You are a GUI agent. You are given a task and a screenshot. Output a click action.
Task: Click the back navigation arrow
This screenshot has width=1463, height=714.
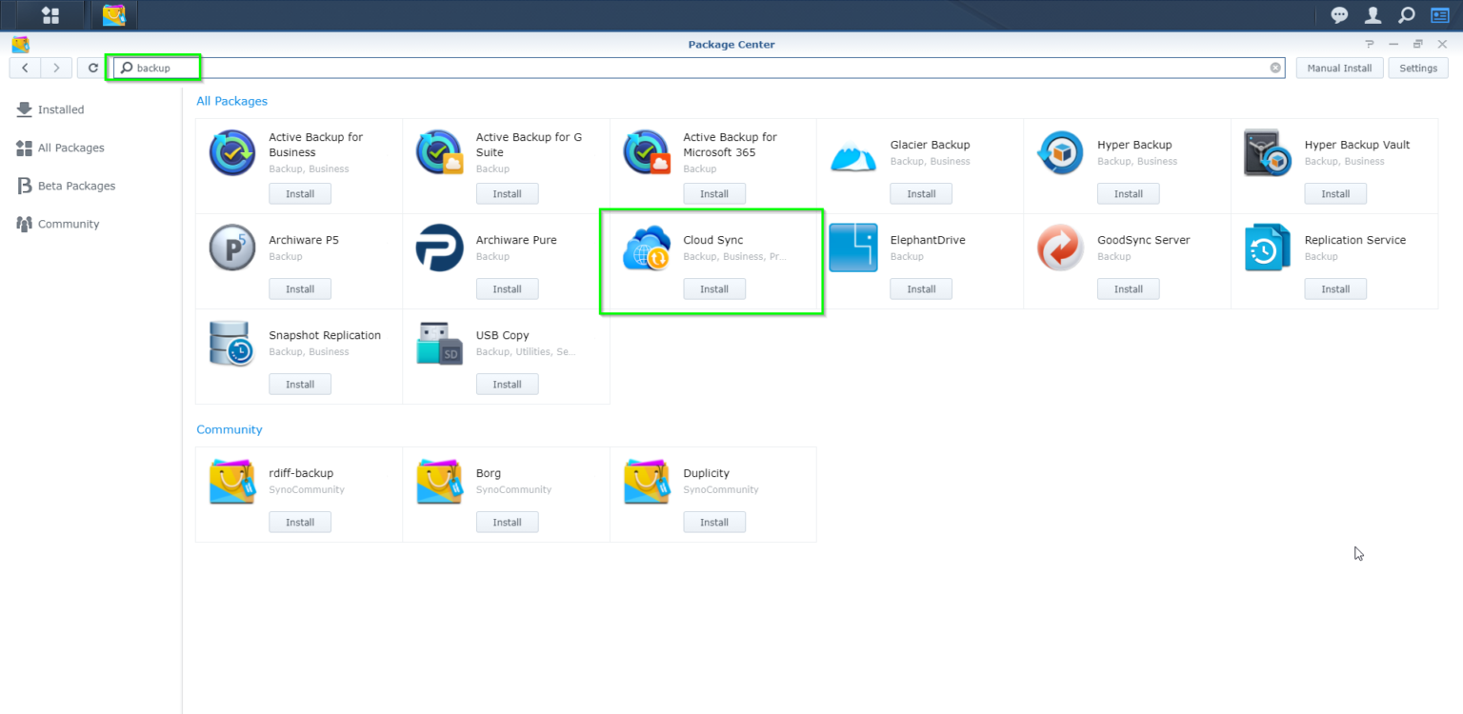click(x=25, y=68)
